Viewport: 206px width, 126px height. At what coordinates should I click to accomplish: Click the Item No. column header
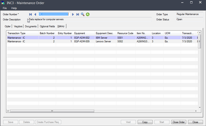point(143,33)
